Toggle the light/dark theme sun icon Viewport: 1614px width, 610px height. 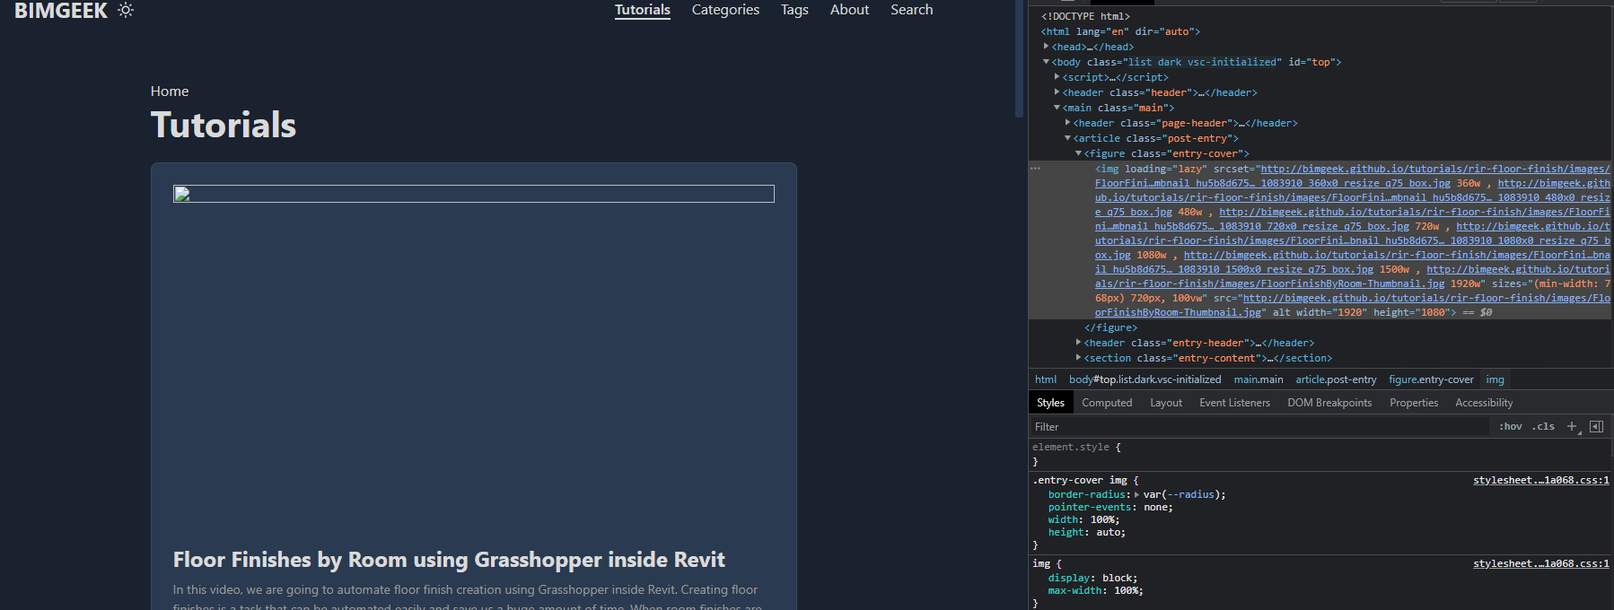coord(126,11)
